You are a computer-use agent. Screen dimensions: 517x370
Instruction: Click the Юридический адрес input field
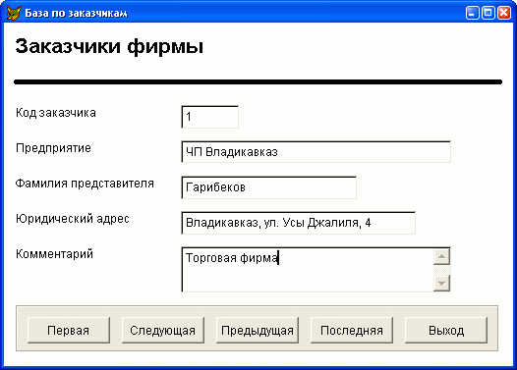(298, 223)
